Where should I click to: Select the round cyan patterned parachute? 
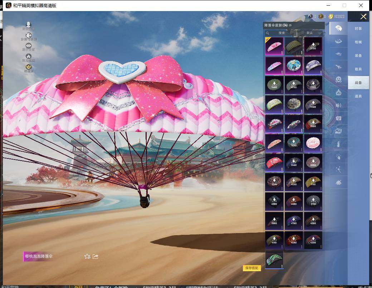point(294,66)
